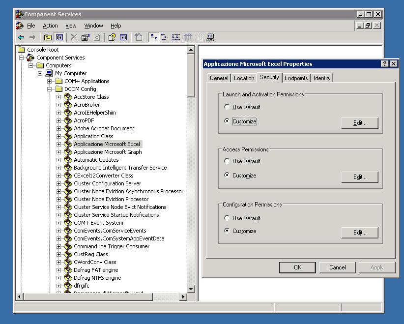404x324 pixels.
Task: Edit Access Permissions
Action: (x=360, y=177)
